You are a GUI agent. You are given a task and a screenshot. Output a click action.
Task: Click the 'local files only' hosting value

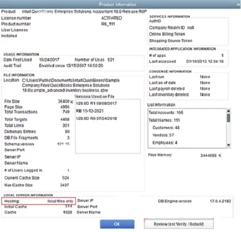tap(60, 201)
